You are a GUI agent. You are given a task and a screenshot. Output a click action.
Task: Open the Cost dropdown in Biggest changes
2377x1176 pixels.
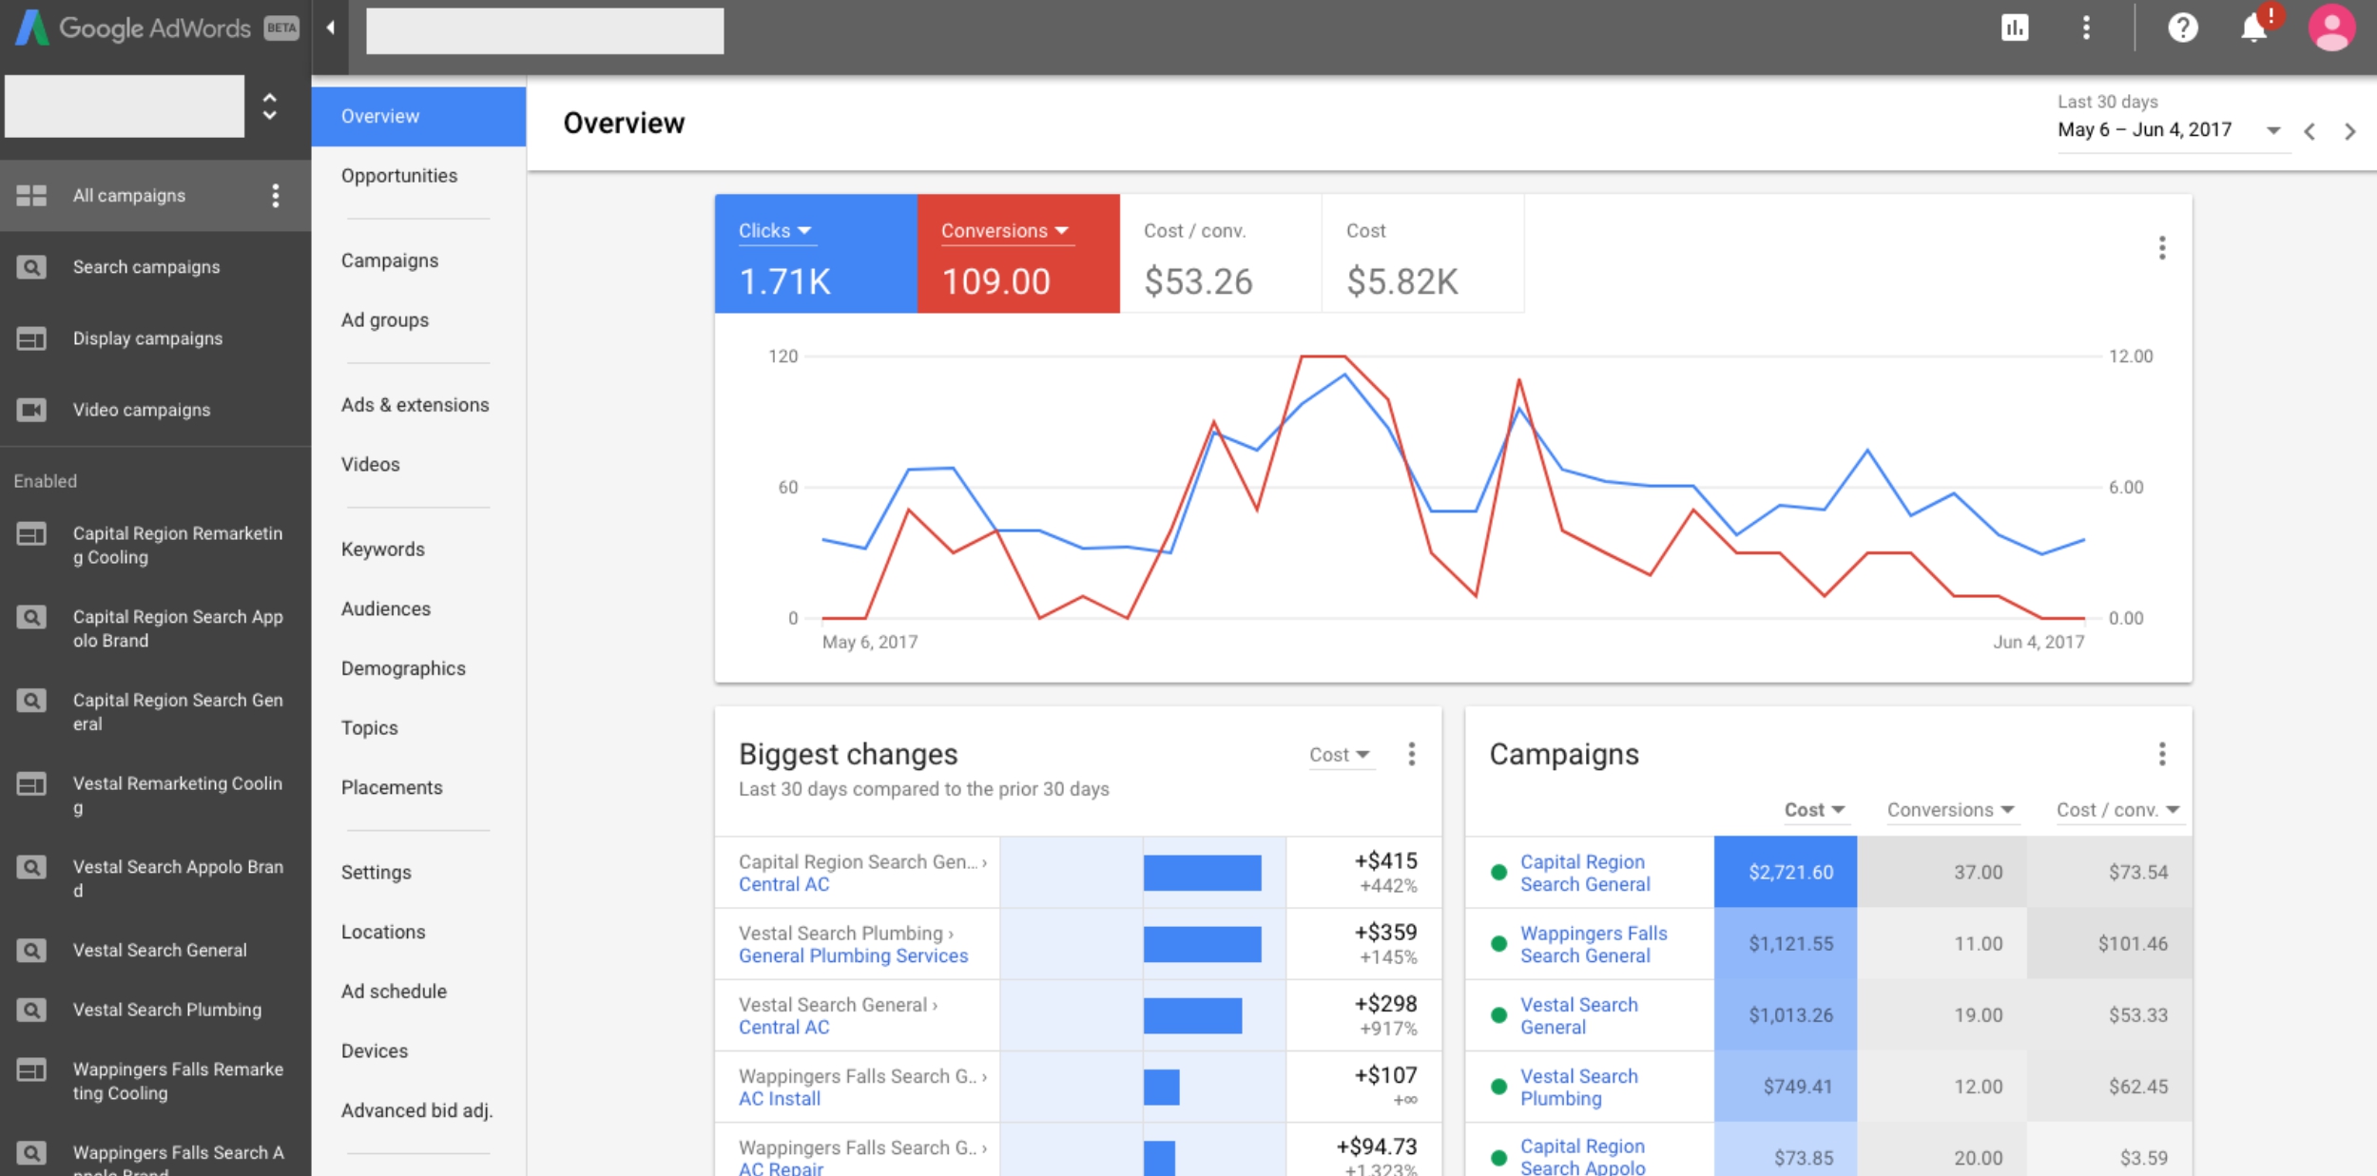[x=1341, y=755]
